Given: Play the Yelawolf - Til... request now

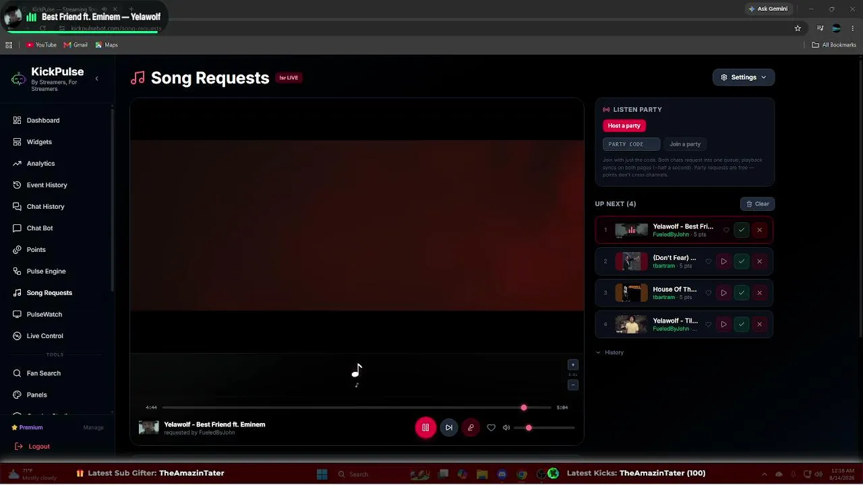Looking at the screenshot, I should coord(723,325).
